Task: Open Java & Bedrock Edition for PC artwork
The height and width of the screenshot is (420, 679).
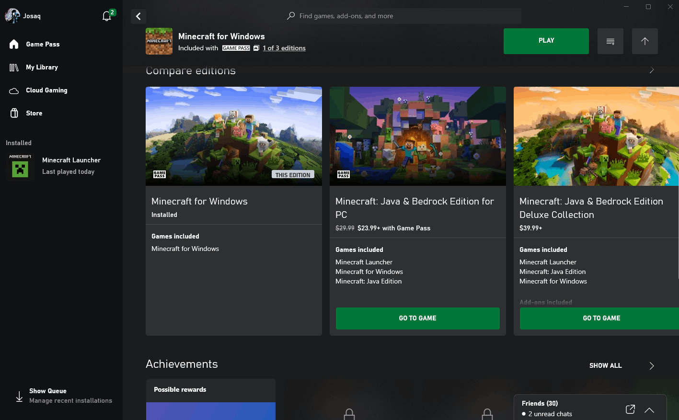Action: [x=418, y=136]
